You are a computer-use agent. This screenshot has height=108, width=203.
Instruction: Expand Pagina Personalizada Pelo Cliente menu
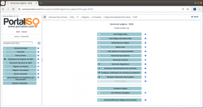tap(117, 17)
